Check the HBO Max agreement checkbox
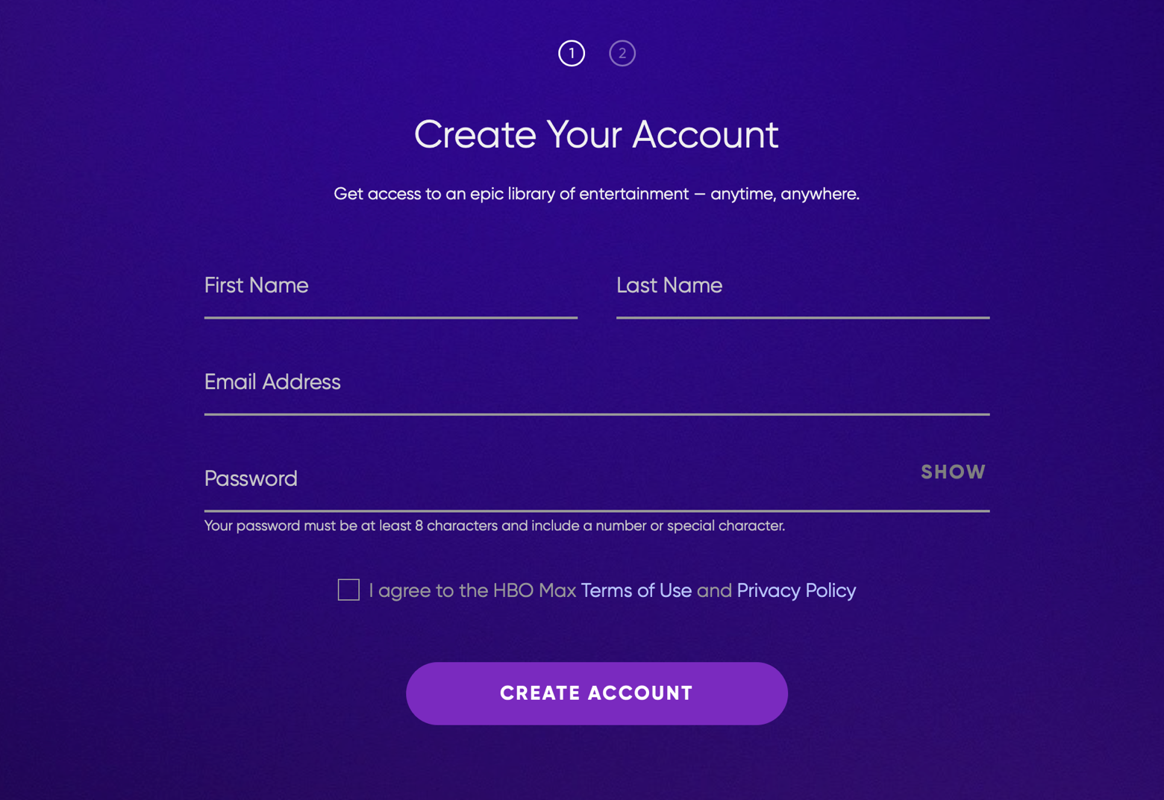Screen dimensions: 1164x800 point(348,590)
